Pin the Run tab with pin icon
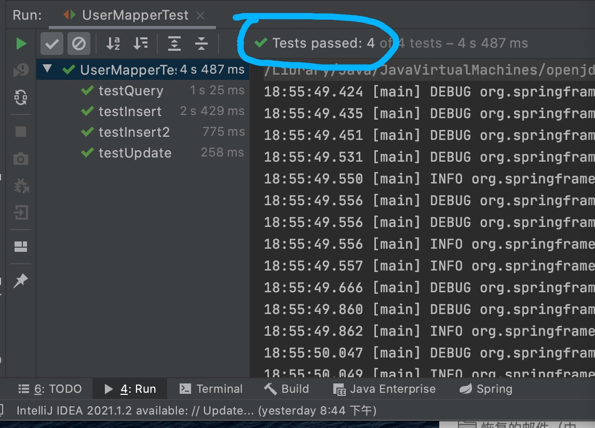Screen dimensions: 595x428 (x=21, y=281)
